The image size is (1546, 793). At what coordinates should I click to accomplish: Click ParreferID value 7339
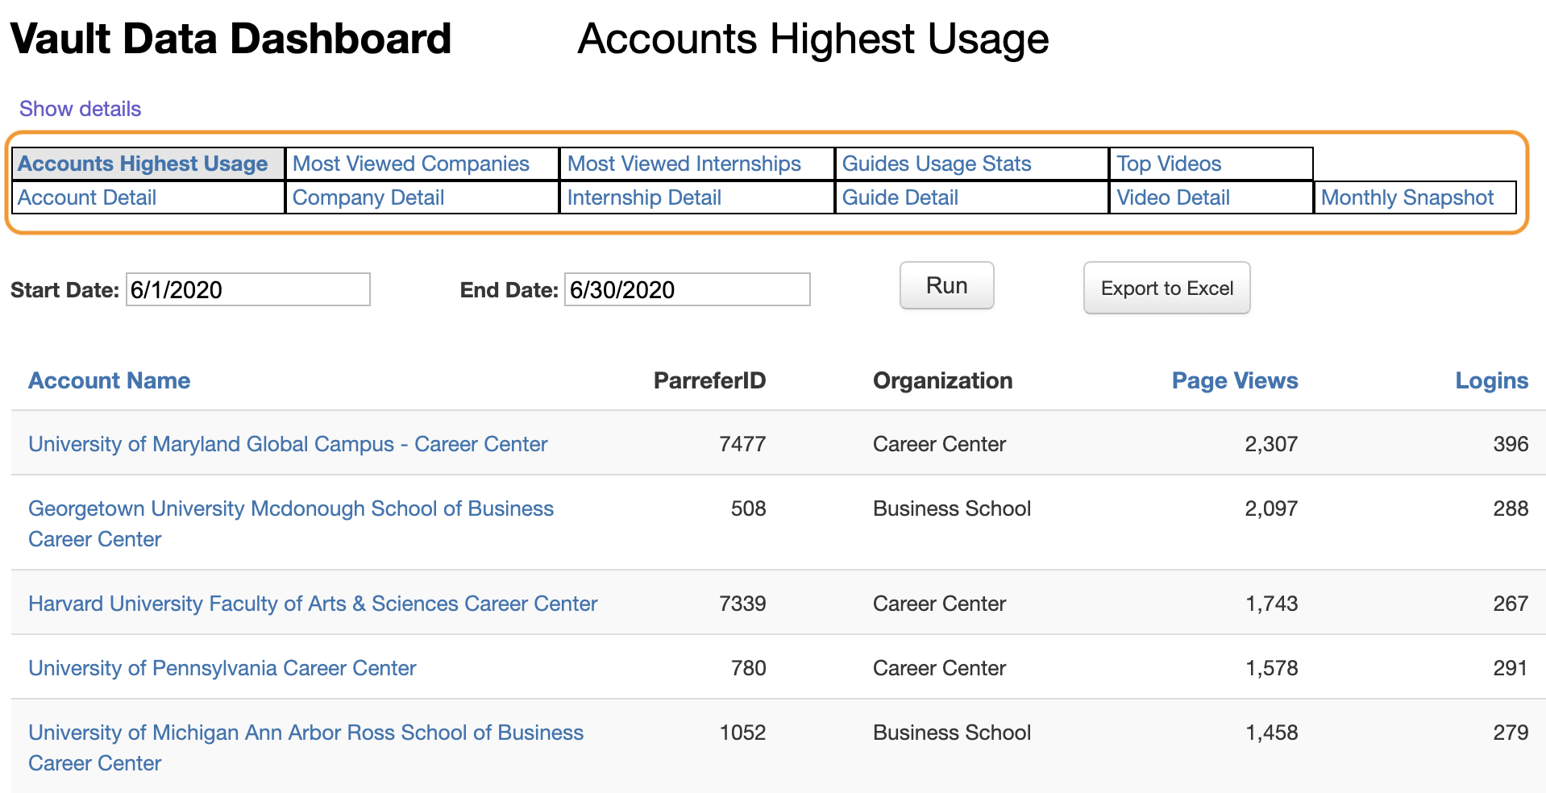click(742, 604)
